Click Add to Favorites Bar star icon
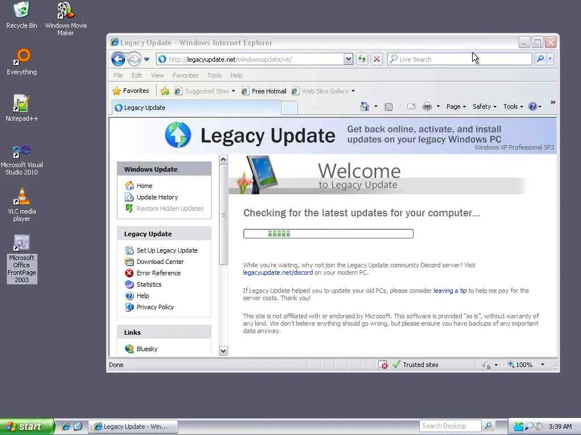The image size is (581, 435). 165,91
